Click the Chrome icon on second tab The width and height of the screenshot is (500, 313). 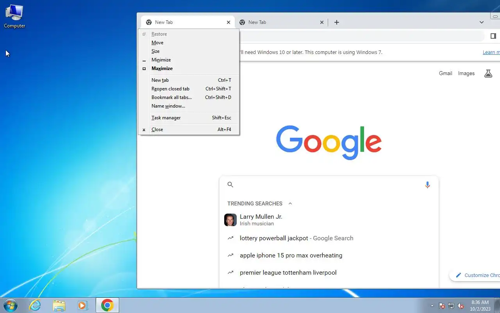[242, 22]
